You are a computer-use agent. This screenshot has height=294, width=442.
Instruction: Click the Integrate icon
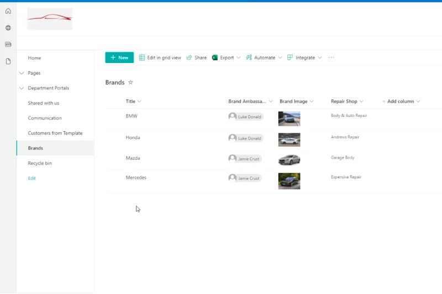(x=290, y=57)
